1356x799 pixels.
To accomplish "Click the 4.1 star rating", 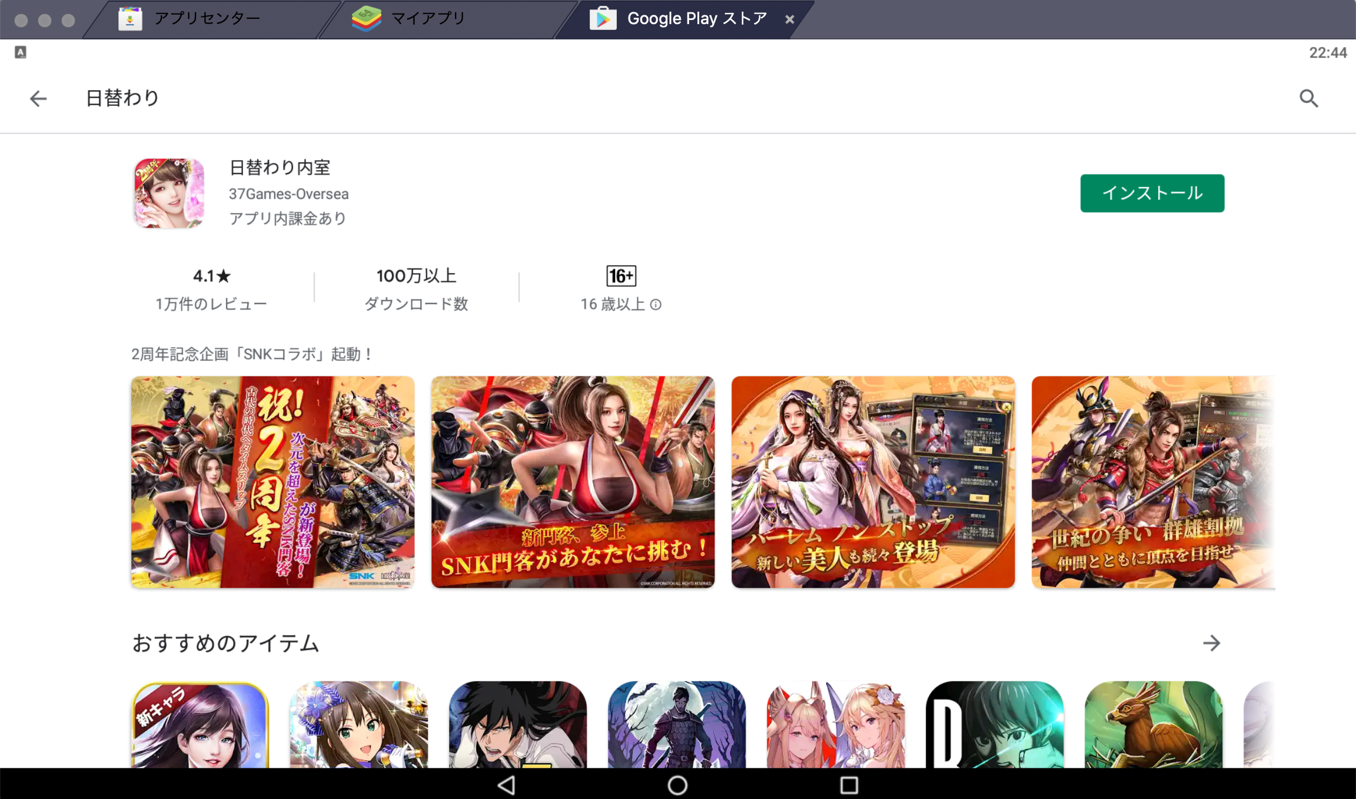I will (x=212, y=276).
